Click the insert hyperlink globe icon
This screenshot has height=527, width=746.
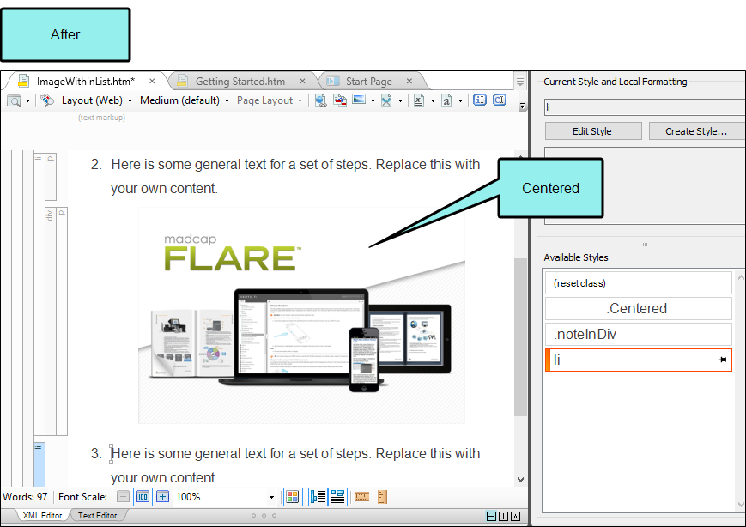321,100
